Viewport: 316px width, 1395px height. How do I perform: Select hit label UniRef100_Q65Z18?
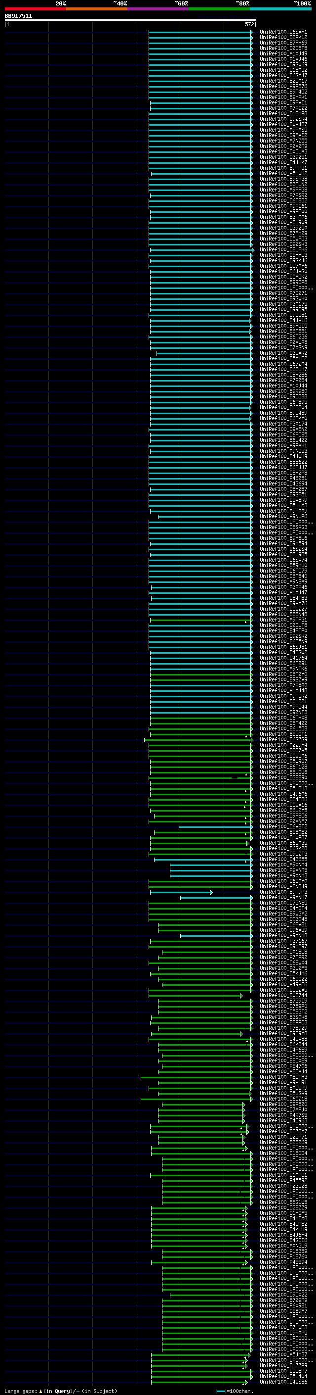coord(283,1099)
